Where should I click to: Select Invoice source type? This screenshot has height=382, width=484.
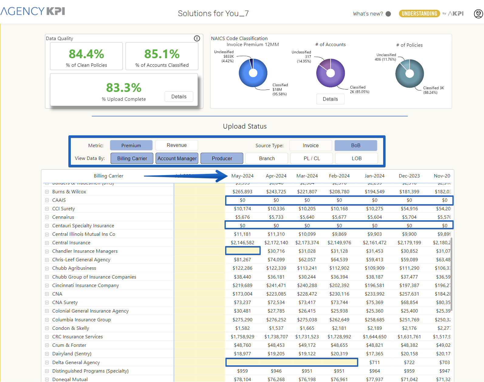tap(311, 145)
